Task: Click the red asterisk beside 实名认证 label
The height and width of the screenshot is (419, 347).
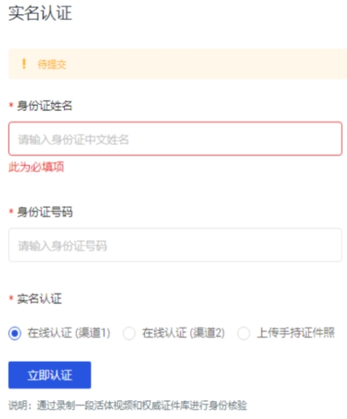Action: coord(11,298)
